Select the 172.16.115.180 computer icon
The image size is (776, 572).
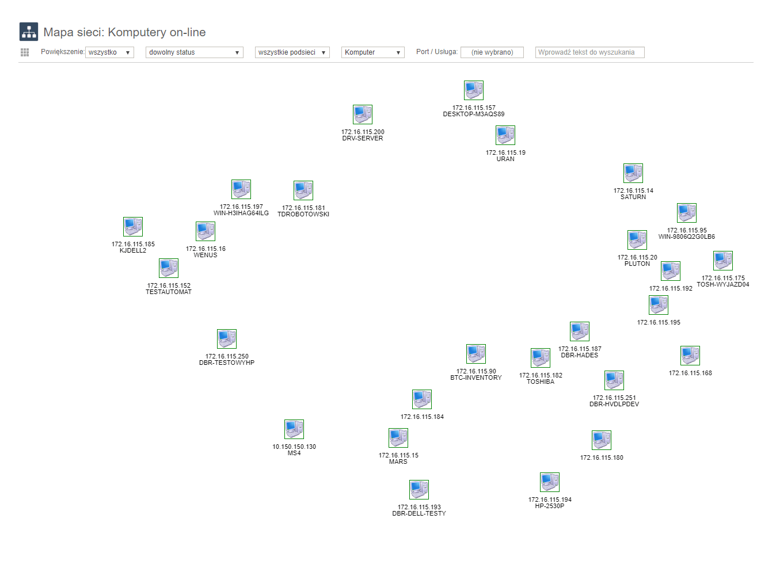pyautogui.click(x=602, y=440)
